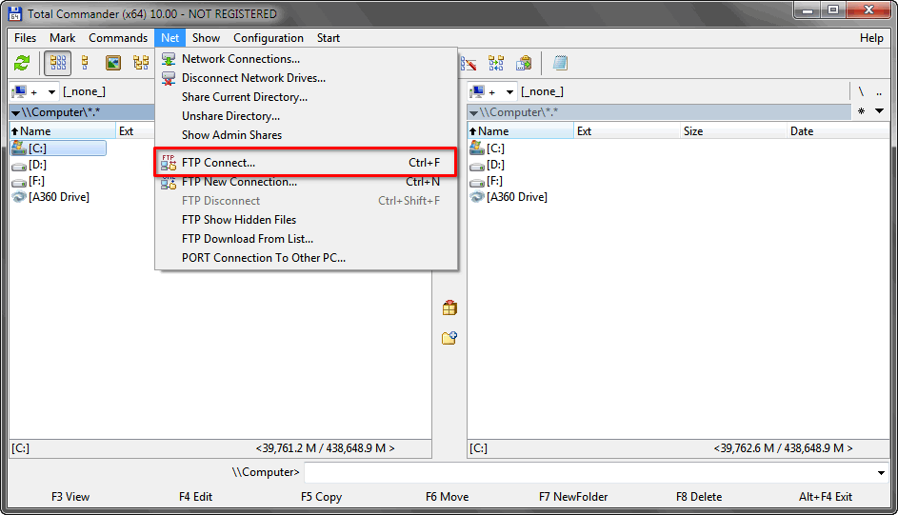The height and width of the screenshot is (515, 898).
Task: Open the multi-rename tool icon
Action: pyautogui.click(x=469, y=63)
